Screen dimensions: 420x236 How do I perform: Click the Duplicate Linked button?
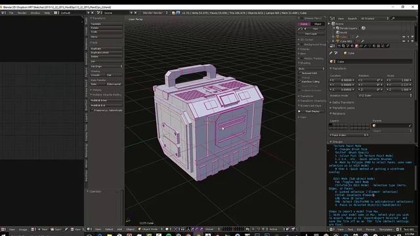click(106, 52)
